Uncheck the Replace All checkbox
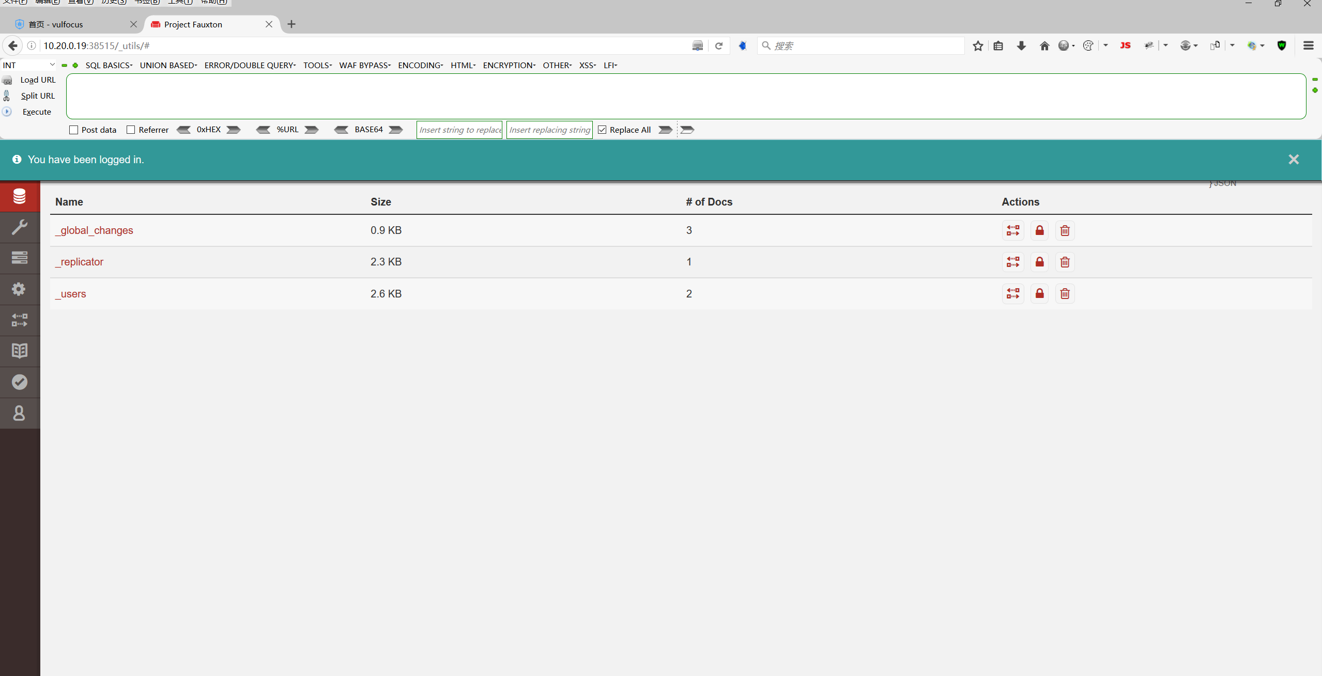Image resolution: width=1322 pixels, height=676 pixels. (x=602, y=130)
